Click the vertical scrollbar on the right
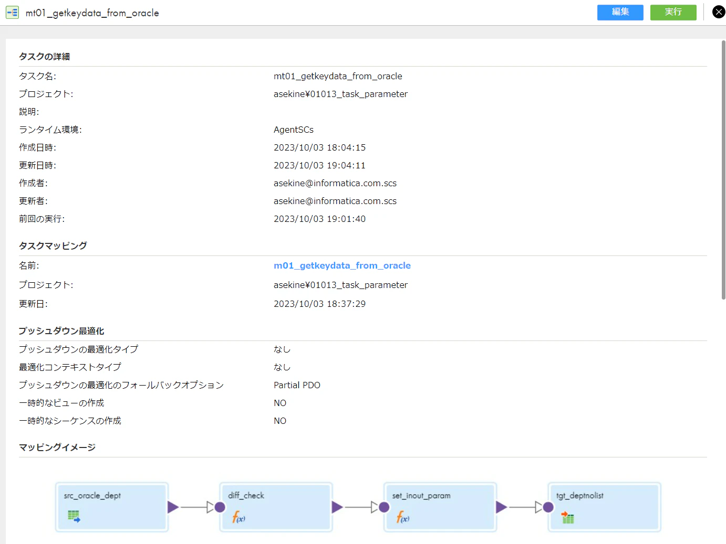The image size is (726, 544). (x=723, y=169)
